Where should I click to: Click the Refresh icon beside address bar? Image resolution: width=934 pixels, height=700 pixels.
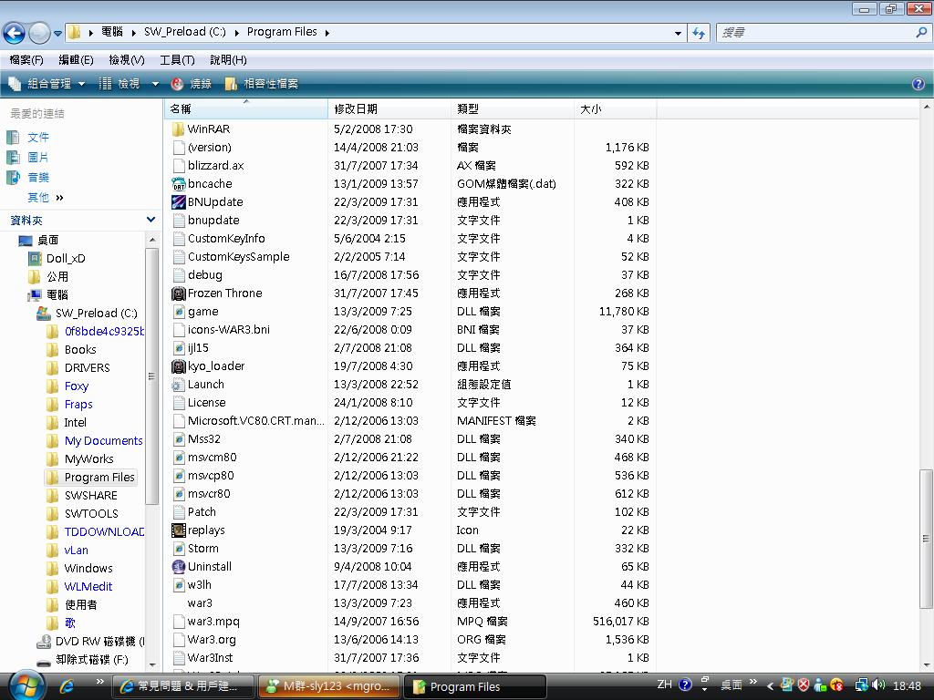[x=699, y=33]
